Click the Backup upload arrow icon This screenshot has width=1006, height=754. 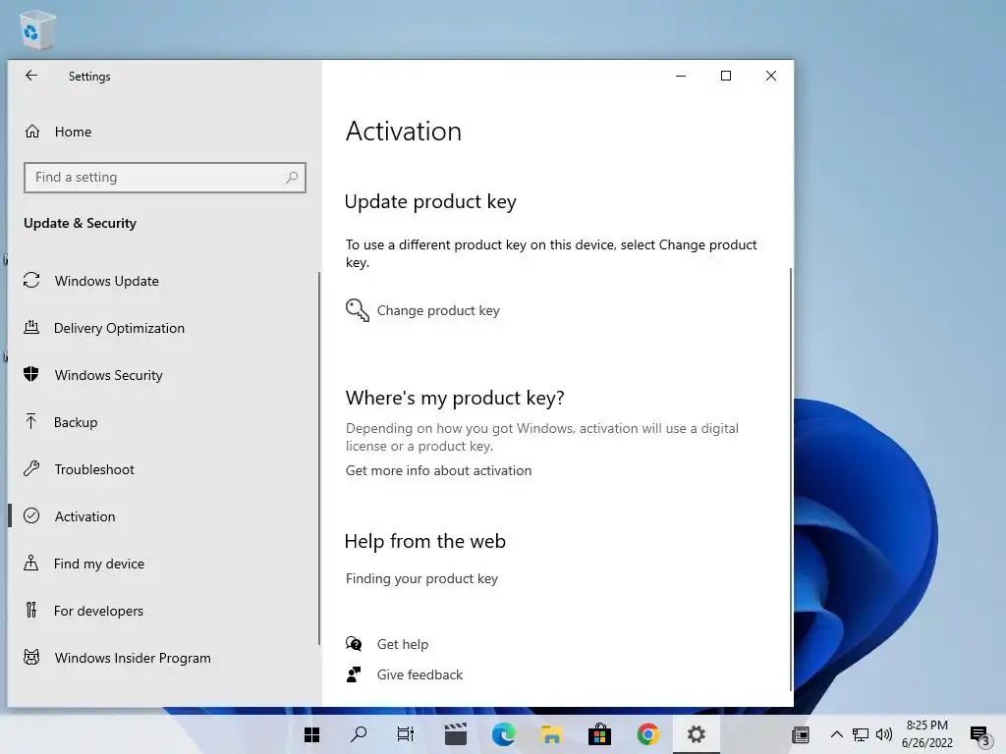(x=31, y=422)
